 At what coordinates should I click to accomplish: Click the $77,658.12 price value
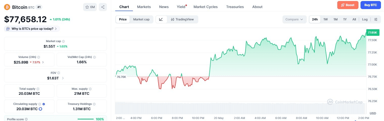coord(26,19)
